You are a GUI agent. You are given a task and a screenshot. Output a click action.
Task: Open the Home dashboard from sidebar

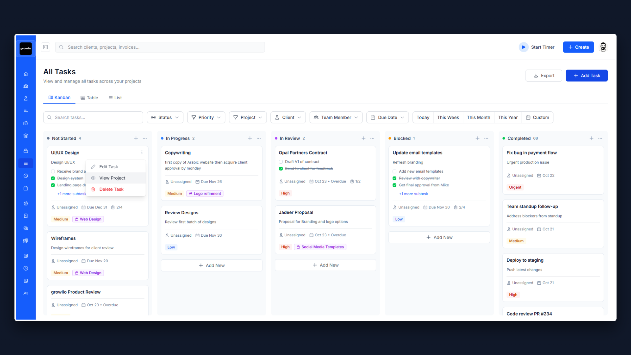(26, 74)
